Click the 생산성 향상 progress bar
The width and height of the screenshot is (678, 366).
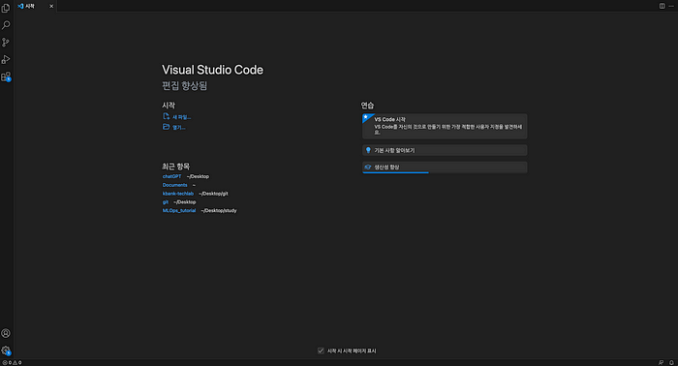395,172
